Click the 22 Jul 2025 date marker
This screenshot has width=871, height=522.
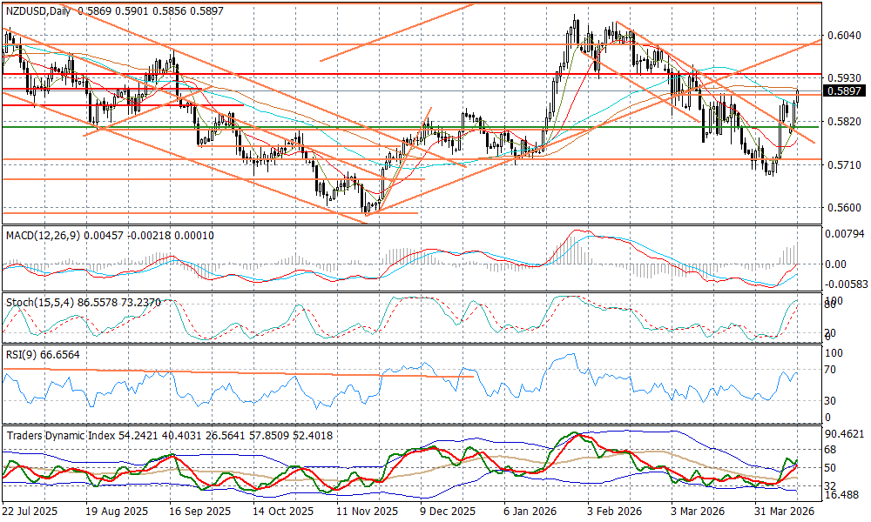[28, 513]
